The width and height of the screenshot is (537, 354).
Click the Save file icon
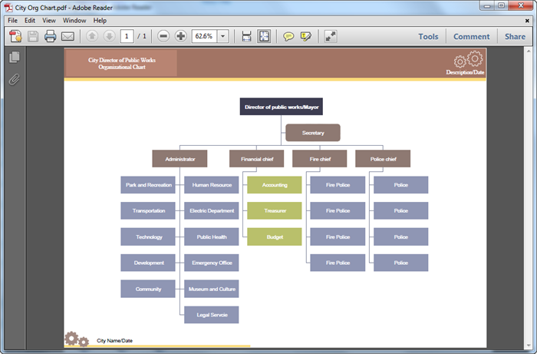[x=32, y=36]
